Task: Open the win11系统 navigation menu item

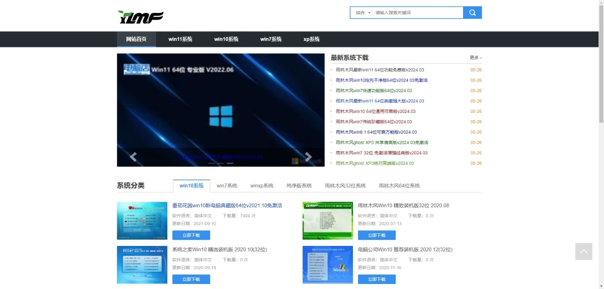Action: pyautogui.click(x=180, y=39)
